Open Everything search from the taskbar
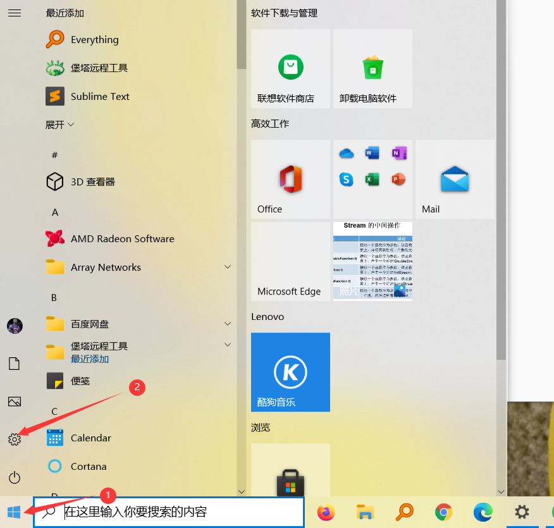Viewport: 554px width, 528px height. pos(405,512)
